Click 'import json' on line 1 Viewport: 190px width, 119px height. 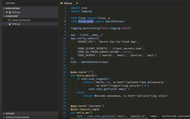click(79, 8)
